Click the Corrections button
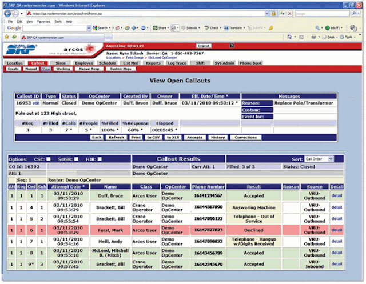This screenshot has width=366, height=284. click(245, 137)
